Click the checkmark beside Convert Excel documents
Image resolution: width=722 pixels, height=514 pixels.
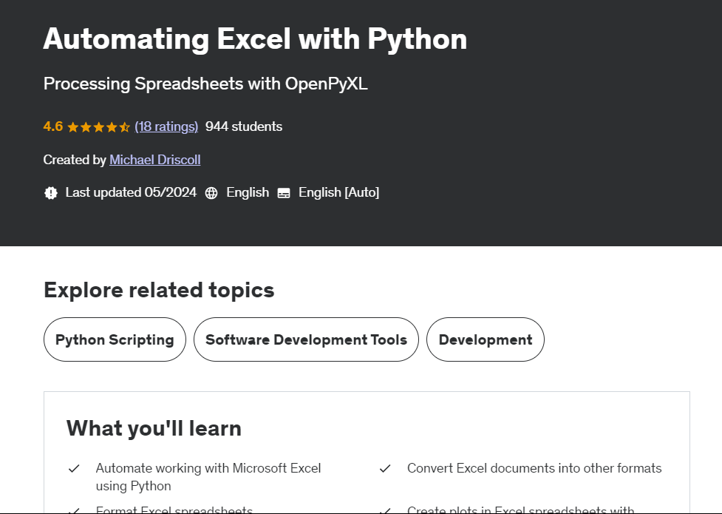tap(385, 469)
